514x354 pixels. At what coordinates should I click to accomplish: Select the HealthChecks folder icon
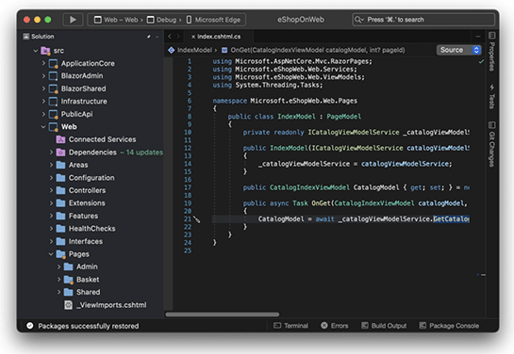pos(60,229)
